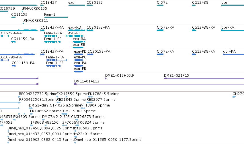
Task: Select the CG13438 gene label
Action: [200, 3]
